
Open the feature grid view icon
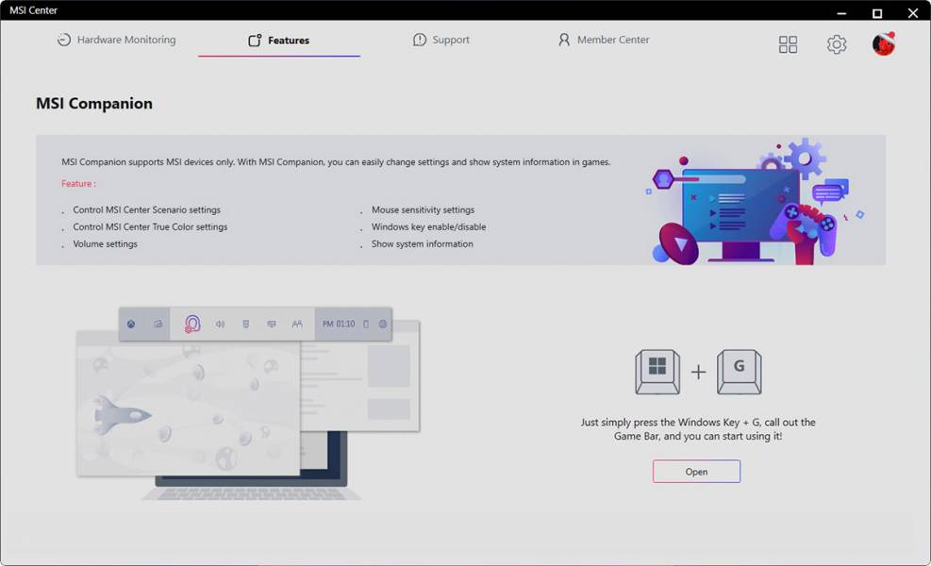click(788, 44)
